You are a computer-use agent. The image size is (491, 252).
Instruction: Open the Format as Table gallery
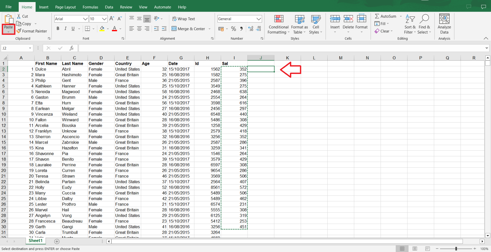[300, 25]
